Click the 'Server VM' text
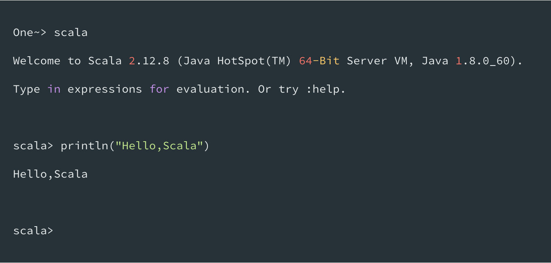551x263 pixels. click(x=377, y=61)
